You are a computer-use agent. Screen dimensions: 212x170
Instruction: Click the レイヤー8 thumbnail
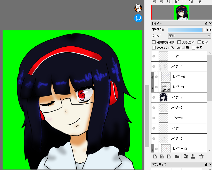(166, 87)
